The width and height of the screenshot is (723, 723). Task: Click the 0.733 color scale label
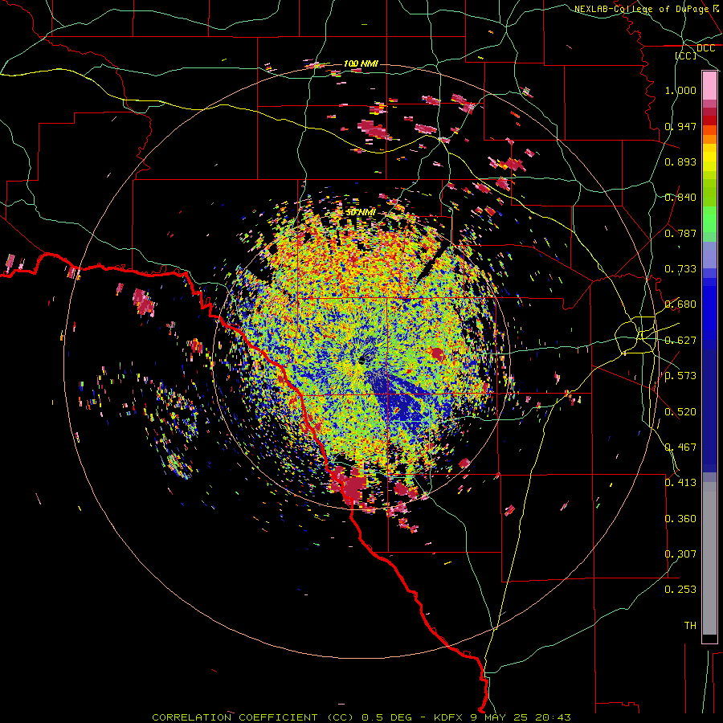pyautogui.click(x=680, y=269)
